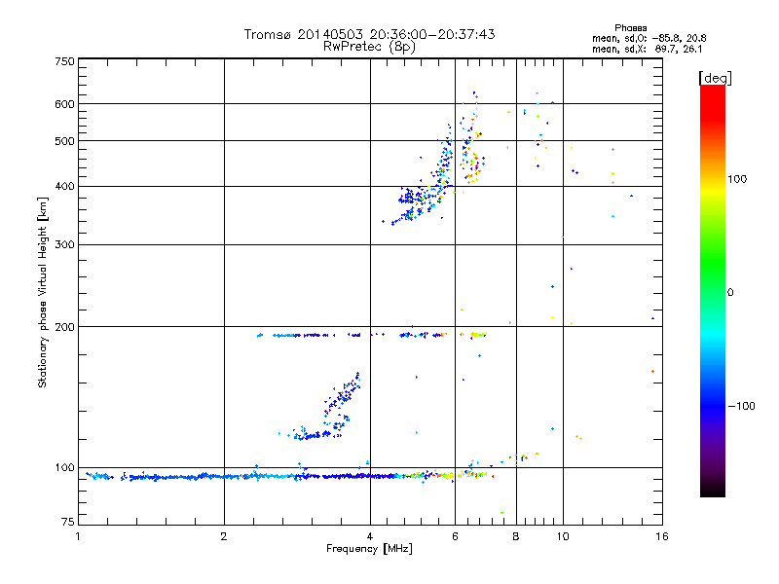
Task: Click the y-axis tick label '750'
Action: (x=64, y=61)
